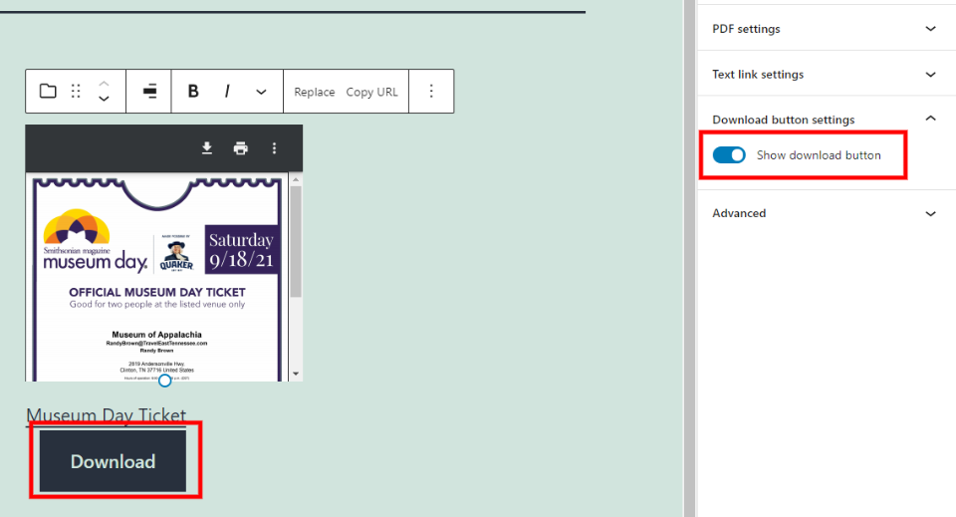This screenshot has height=517, width=956.
Task: Expand the PDF settings panel
Action: [x=827, y=29]
